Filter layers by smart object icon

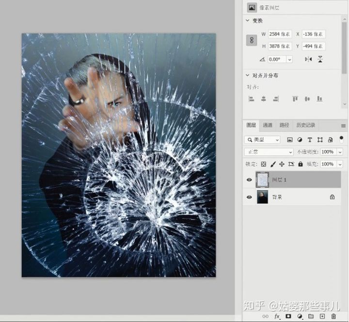click(330, 140)
